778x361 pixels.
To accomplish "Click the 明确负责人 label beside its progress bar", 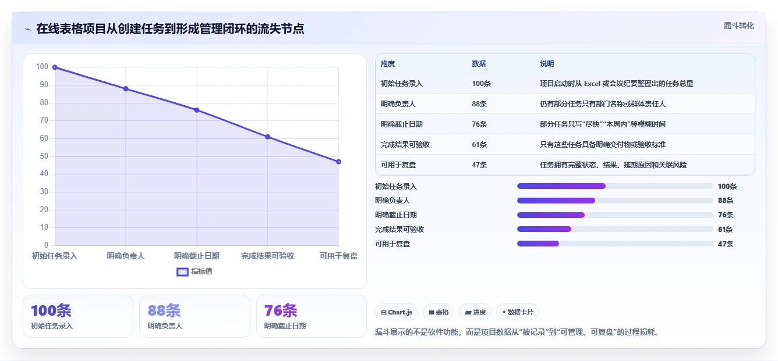I will pos(392,201).
